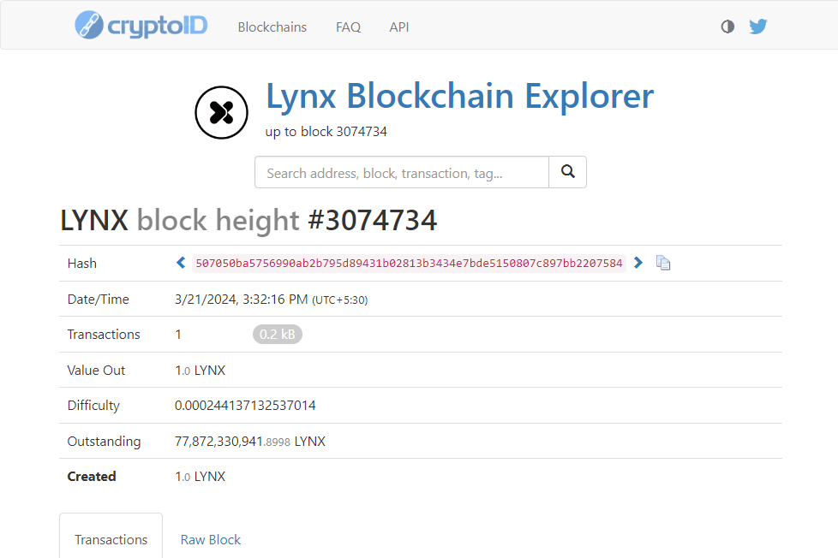Switch to the Raw Block tab
Screen dimensions: 838x558
point(211,539)
